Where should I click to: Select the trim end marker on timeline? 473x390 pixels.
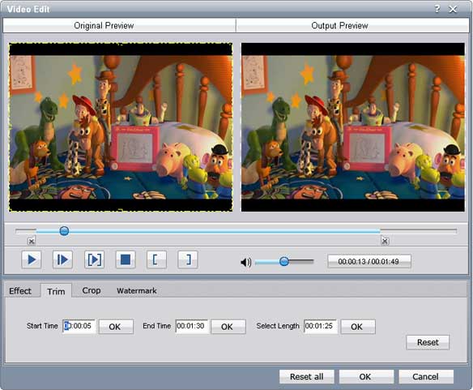point(385,241)
